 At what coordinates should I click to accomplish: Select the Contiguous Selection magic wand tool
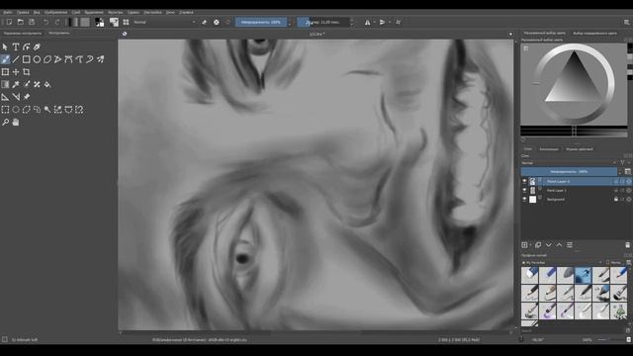[47, 110]
